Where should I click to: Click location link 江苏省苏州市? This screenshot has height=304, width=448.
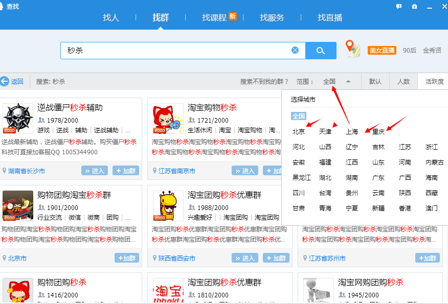(x=327, y=259)
